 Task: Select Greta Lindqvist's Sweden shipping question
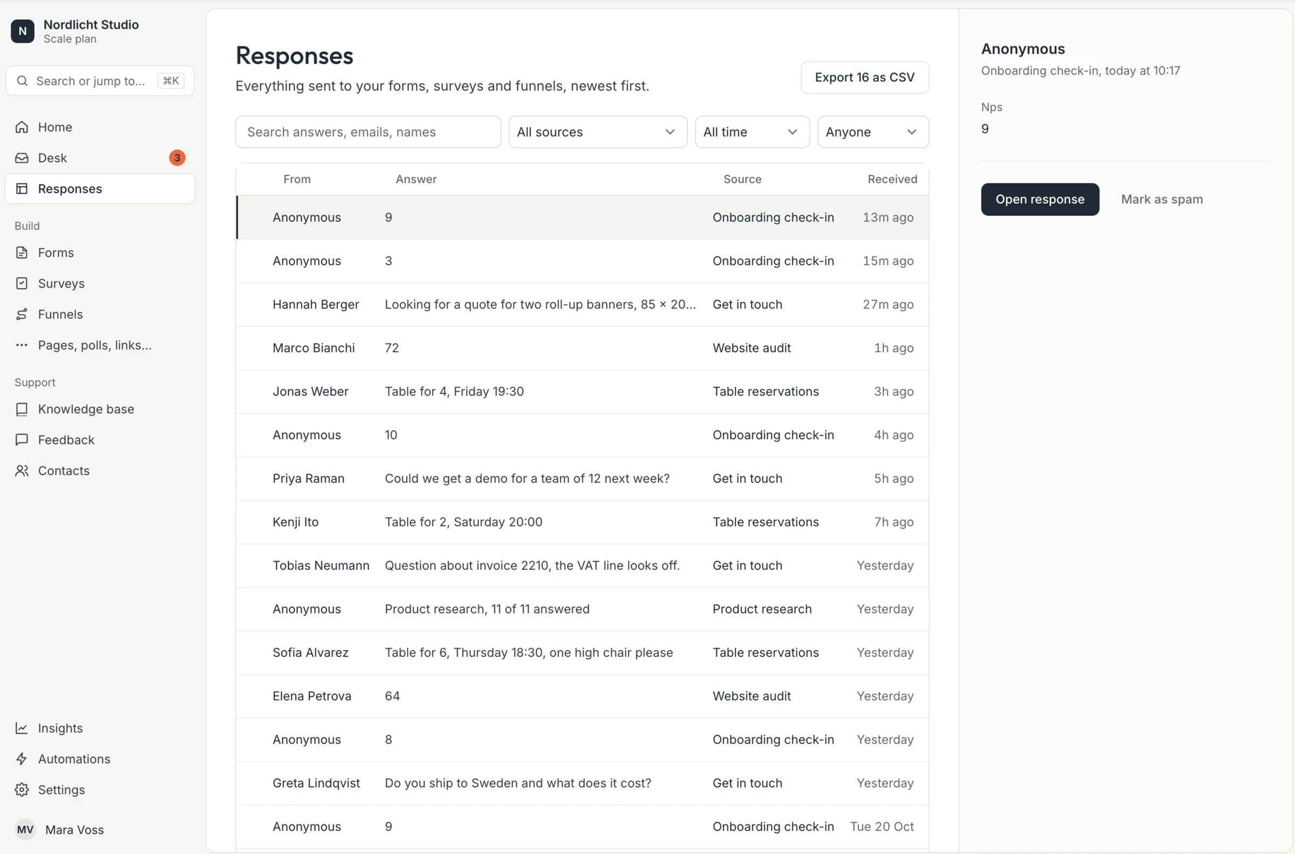point(582,784)
